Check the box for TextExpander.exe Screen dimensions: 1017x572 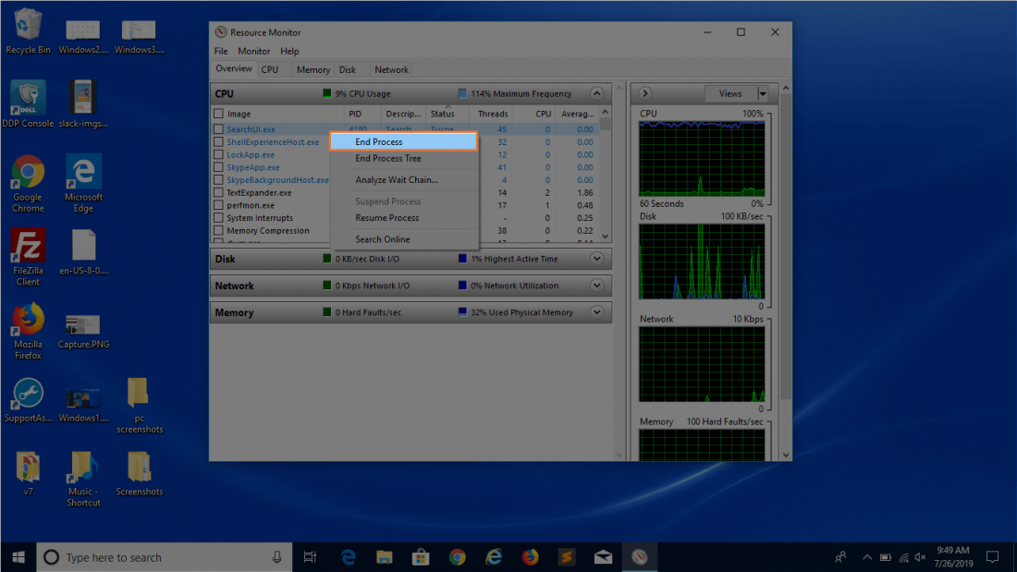219,193
